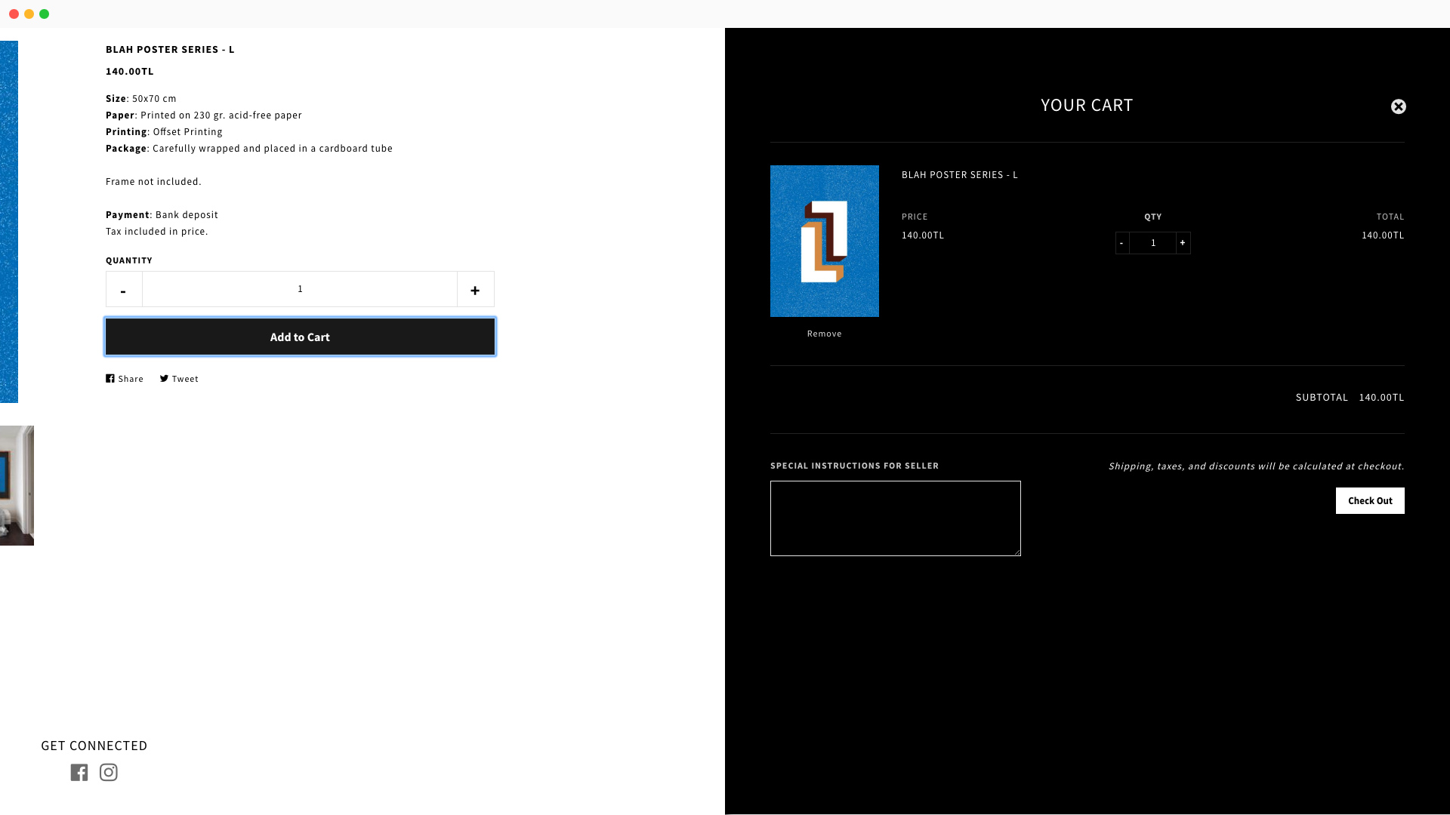Share product on Facebook
The height and width of the screenshot is (815, 1450).
point(125,379)
